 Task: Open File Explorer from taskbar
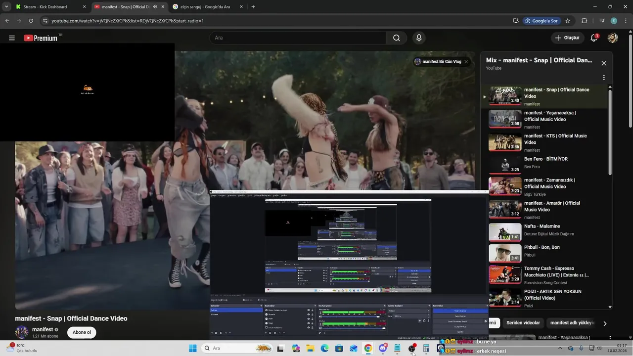[x=310, y=348]
